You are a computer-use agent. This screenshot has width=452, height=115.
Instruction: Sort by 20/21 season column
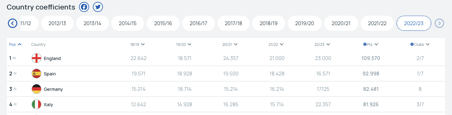click(229, 45)
